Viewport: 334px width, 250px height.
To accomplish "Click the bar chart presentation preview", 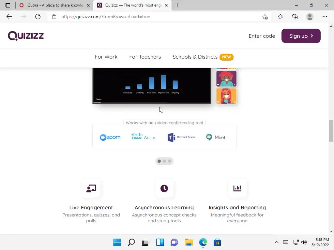I will point(152,86).
